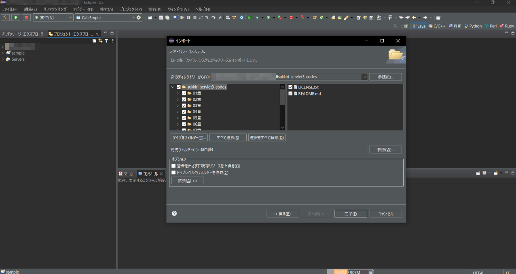Uncheck the README.md file checkbox

tap(290, 93)
